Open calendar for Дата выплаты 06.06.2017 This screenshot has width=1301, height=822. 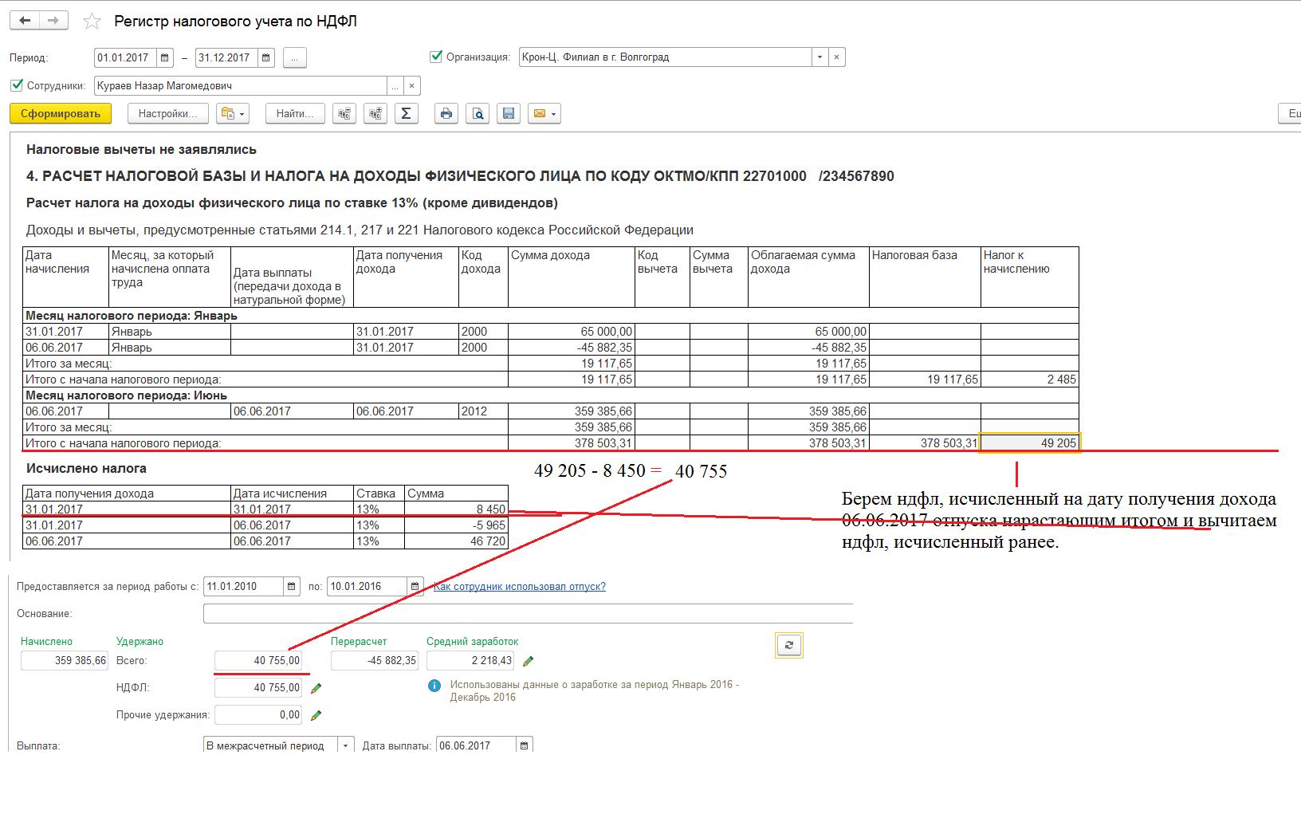pyautogui.click(x=524, y=746)
